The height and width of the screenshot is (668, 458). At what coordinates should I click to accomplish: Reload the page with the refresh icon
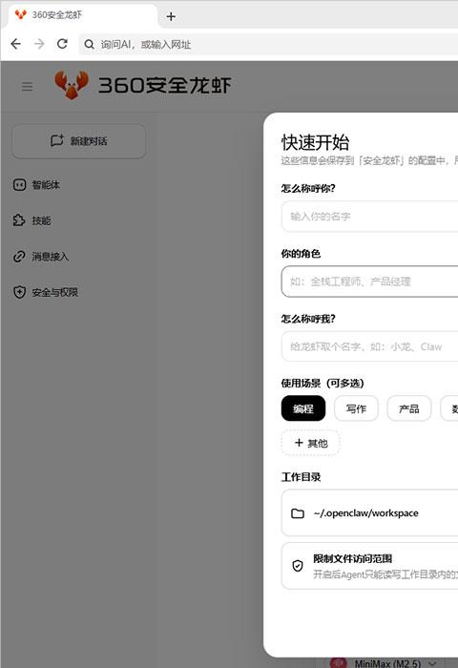[x=62, y=44]
